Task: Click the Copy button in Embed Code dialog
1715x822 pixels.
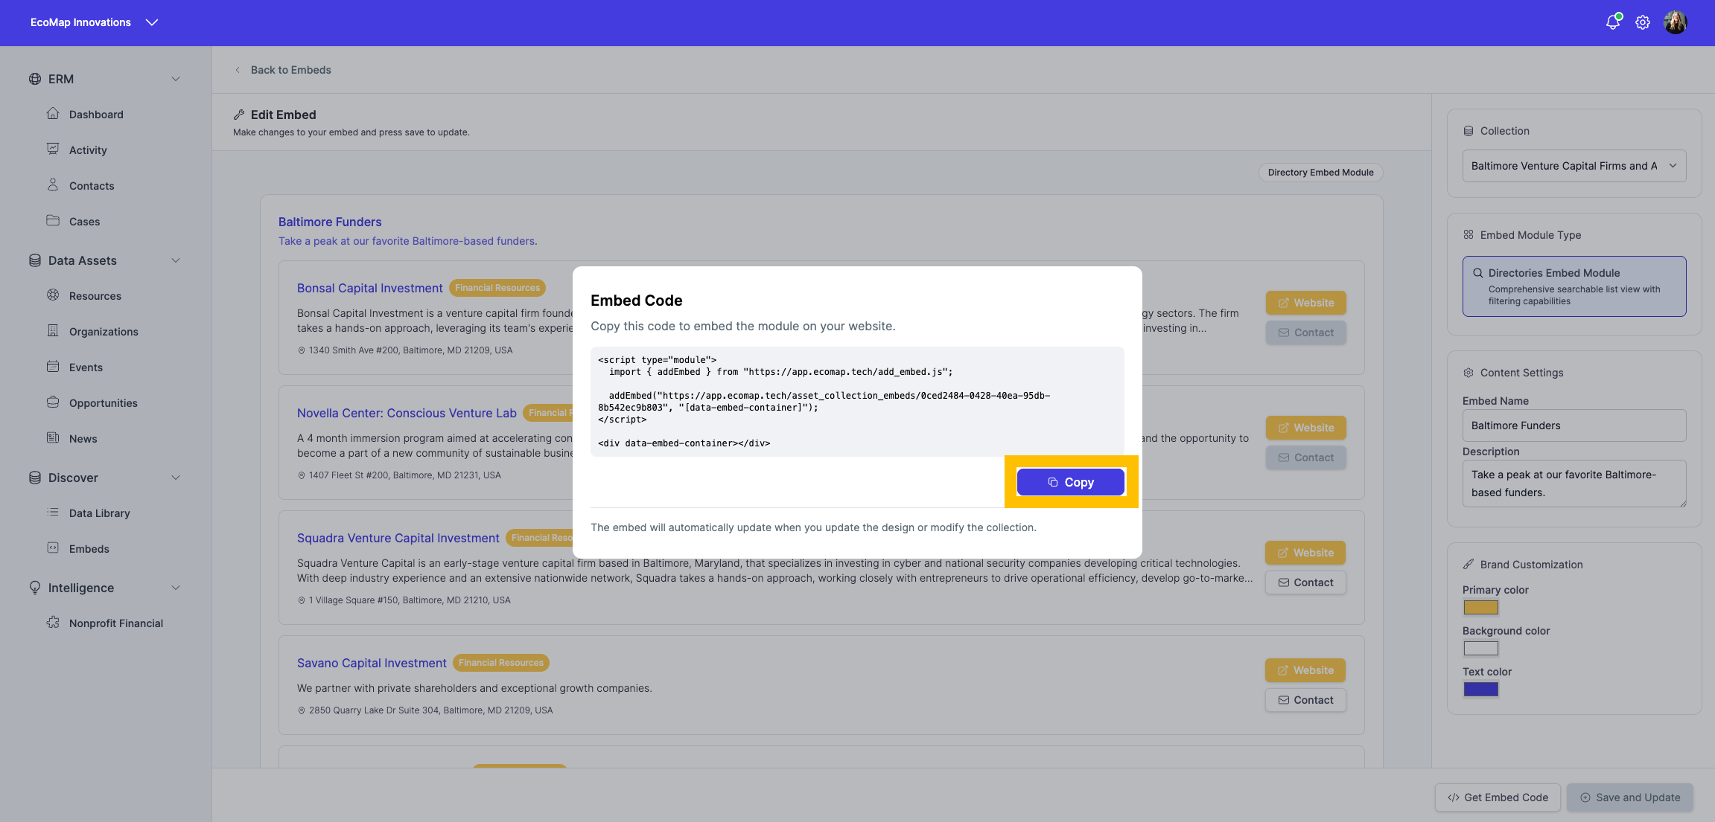Action: pyautogui.click(x=1070, y=482)
